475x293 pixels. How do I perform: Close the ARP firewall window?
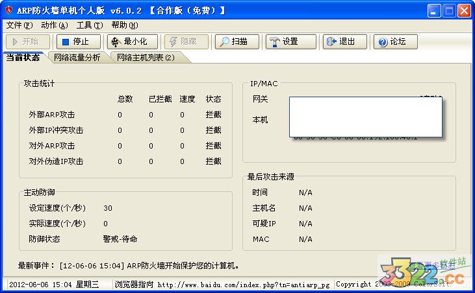coord(464,11)
